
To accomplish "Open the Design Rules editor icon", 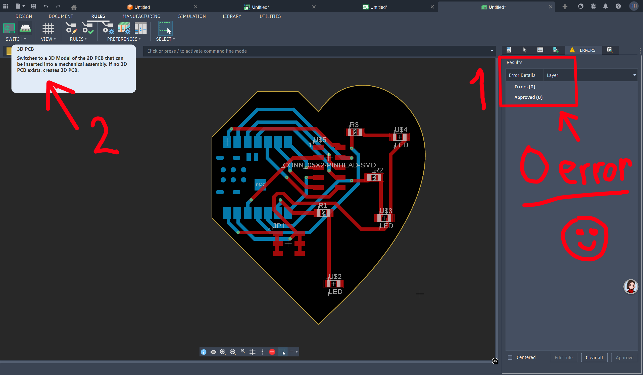I will (71, 28).
